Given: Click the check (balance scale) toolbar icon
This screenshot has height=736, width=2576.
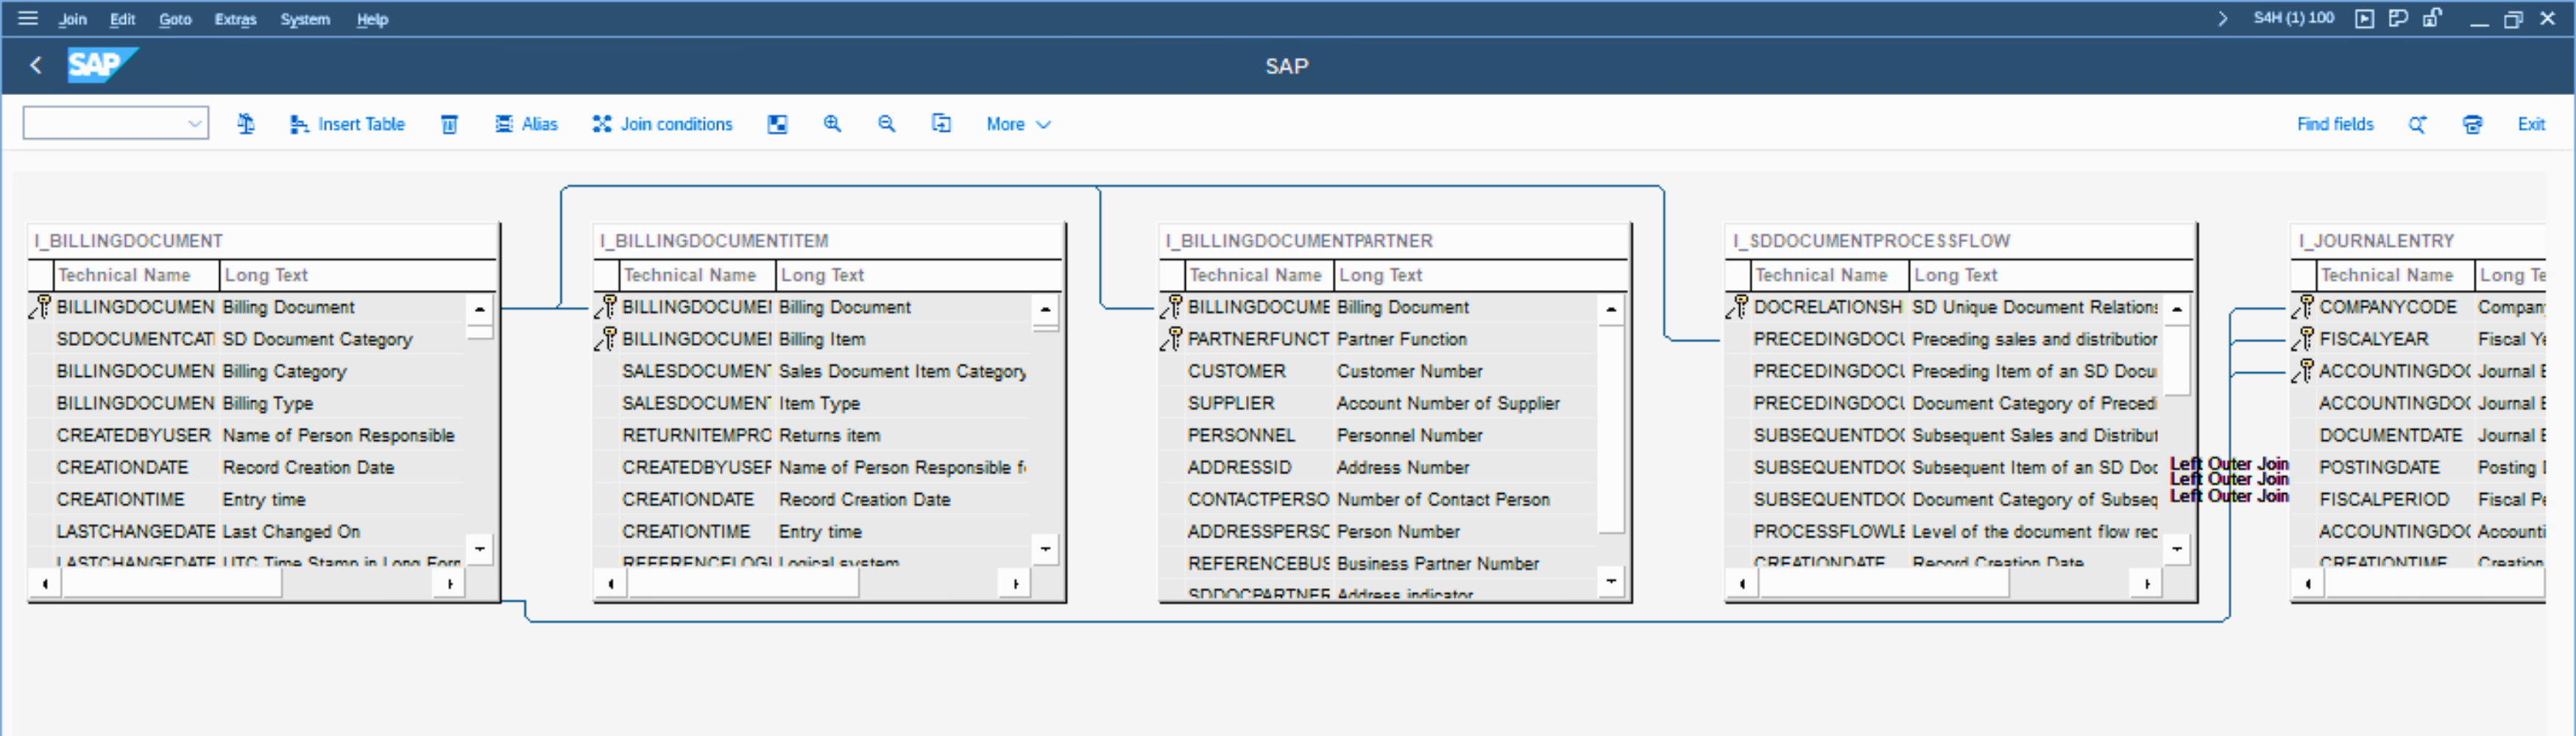Looking at the screenshot, I should (x=246, y=124).
